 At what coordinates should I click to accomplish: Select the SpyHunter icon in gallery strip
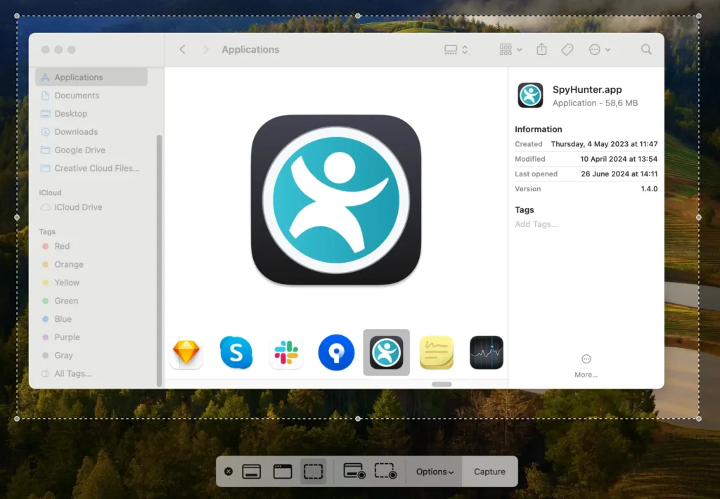[x=386, y=353]
